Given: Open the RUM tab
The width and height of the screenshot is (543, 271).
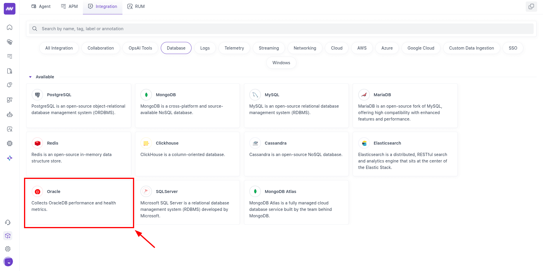Looking at the screenshot, I should (x=136, y=6).
